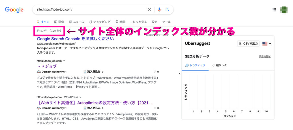Switch to the 地図 tab

[120, 22]
